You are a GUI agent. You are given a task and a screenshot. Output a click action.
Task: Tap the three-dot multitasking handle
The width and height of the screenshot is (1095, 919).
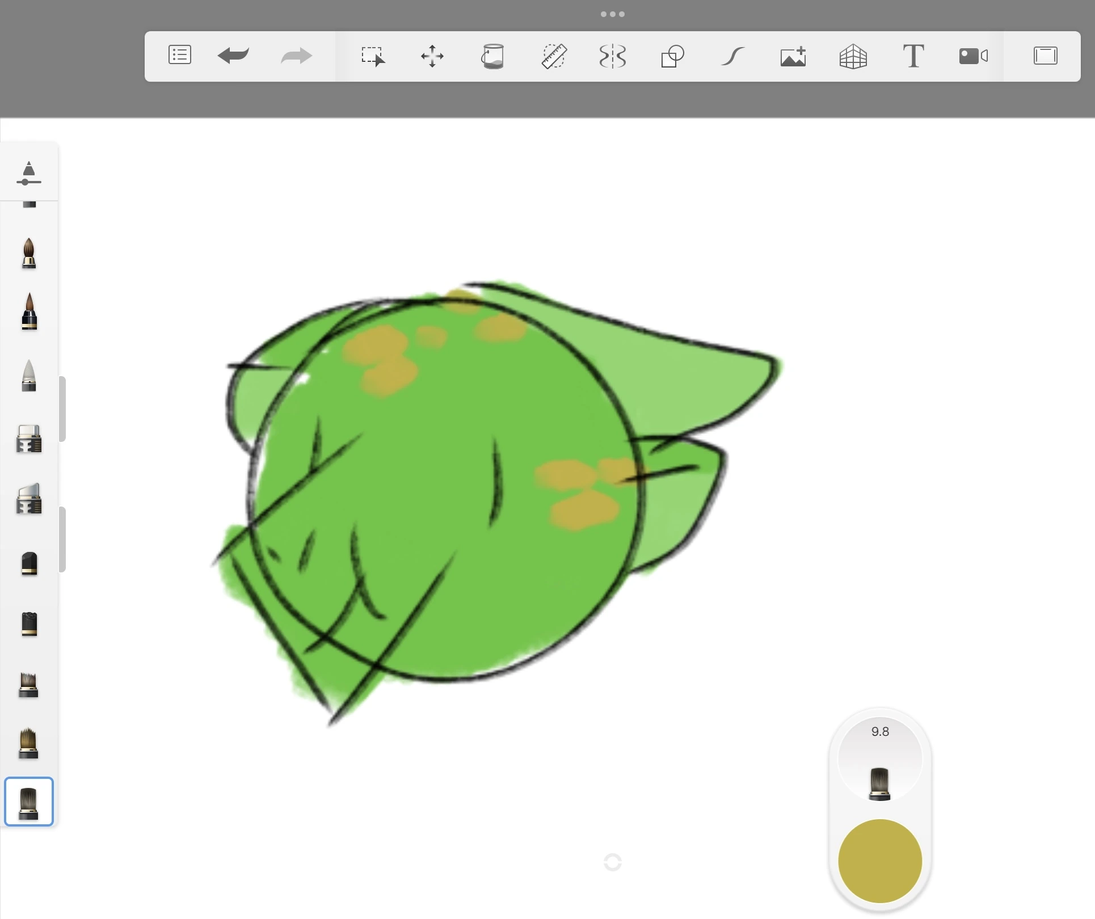pyautogui.click(x=613, y=14)
